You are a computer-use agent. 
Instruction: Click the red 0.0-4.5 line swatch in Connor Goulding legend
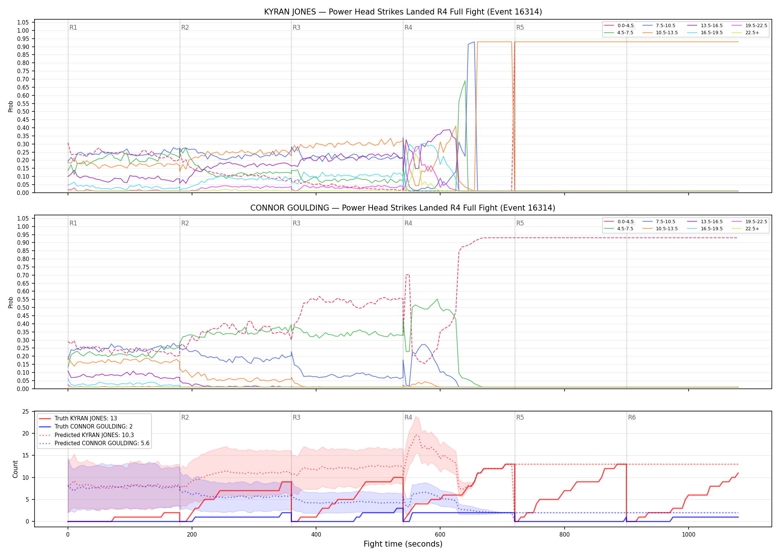tap(609, 222)
